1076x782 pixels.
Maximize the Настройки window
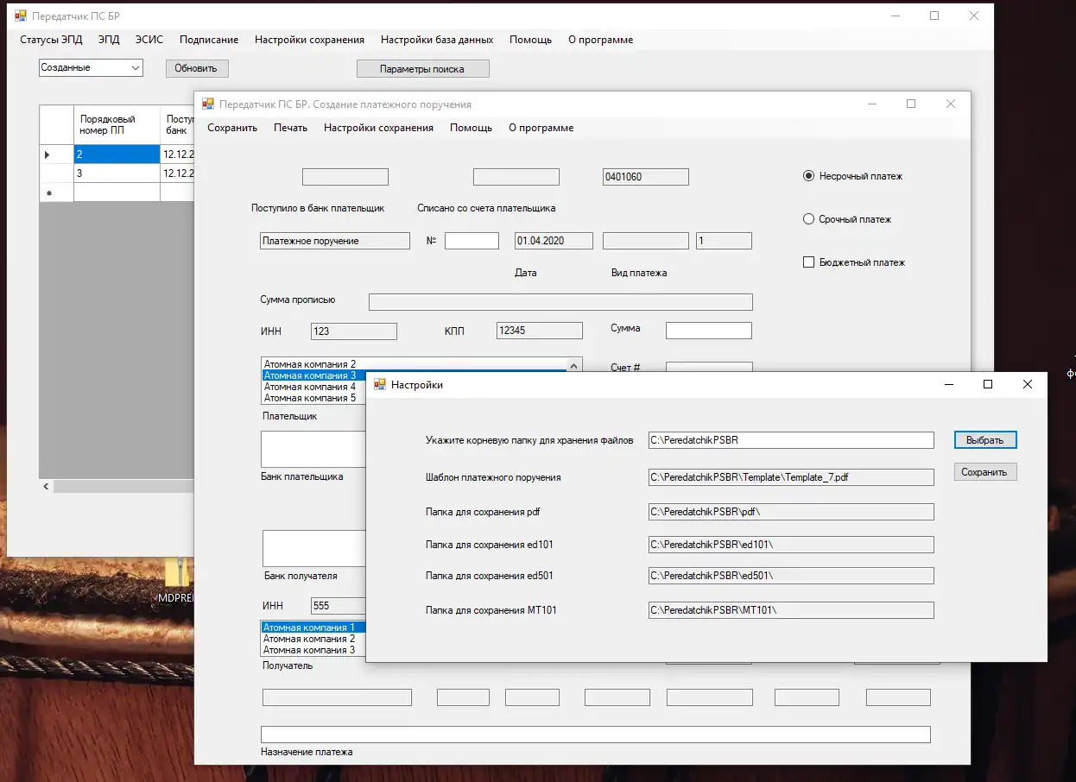tap(988, 384)
